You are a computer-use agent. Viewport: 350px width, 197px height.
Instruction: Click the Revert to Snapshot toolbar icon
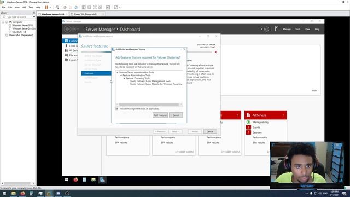pos(71,7)
